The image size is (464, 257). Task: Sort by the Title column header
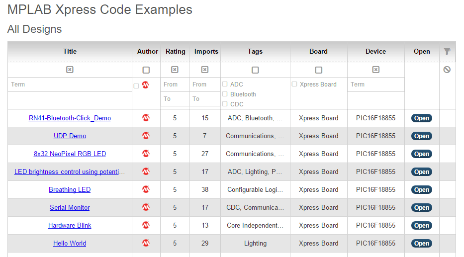(x=70, y=52)
